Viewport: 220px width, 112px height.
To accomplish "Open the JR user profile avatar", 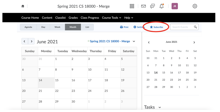I will tap(175, 6).
